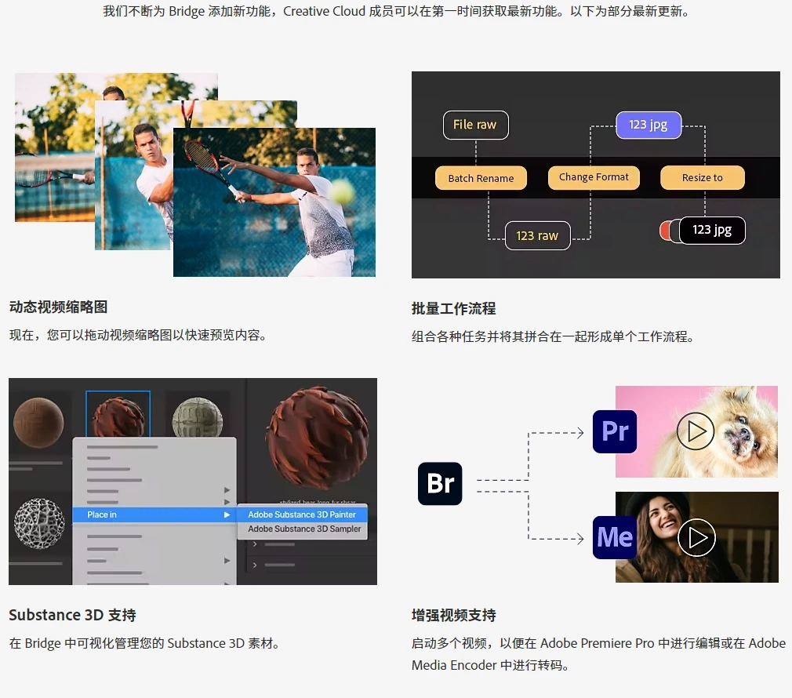Select the red fur material sphere thumbnail
This screenshot has height=698, width=792.
(x=118, y=414)
